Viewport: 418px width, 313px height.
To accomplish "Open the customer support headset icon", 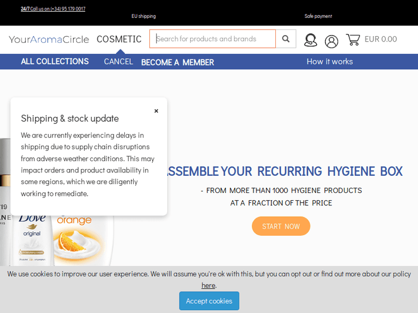I will (310, 40).
